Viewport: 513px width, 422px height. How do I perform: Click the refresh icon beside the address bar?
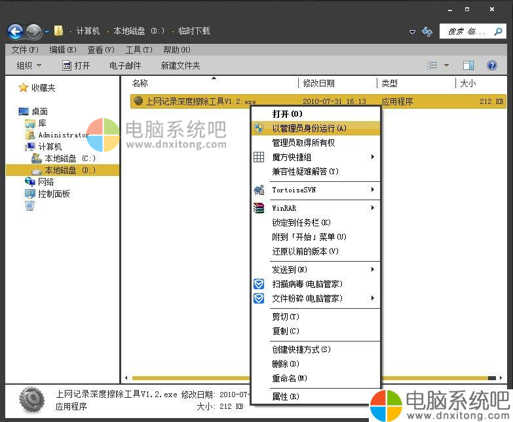click(427, 31)
